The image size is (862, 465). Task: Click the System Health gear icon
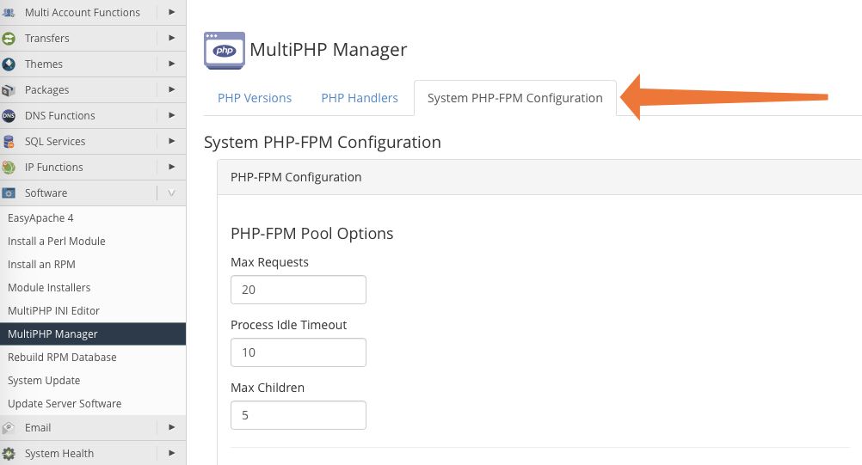(9, 453)
